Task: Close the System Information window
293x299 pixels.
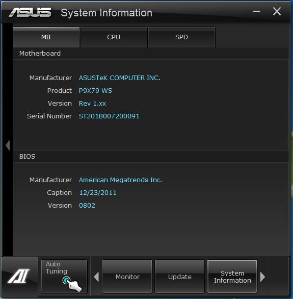Action: [277, 11]
